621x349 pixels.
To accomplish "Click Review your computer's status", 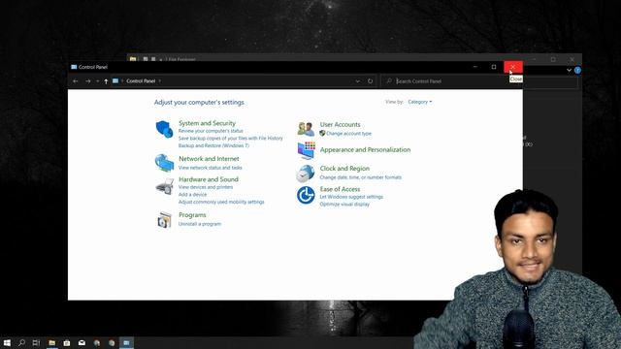I will click(x=211, y=131).
